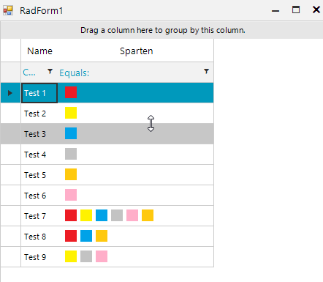The image size is (323, 282).
Task: Click the pink swatch in Test 6 row
Action: point(71,195)
